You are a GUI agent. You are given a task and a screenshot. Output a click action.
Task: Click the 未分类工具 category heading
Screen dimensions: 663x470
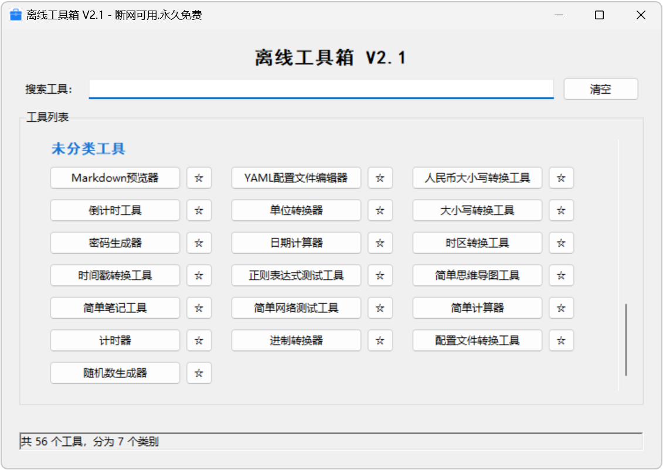click(88, 149)
